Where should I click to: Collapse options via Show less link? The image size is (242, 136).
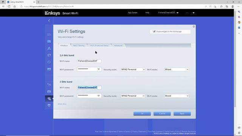tap(62, 104)
